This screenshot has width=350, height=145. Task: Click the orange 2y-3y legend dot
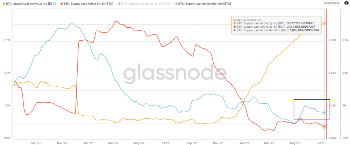click(x=3, y=3)
